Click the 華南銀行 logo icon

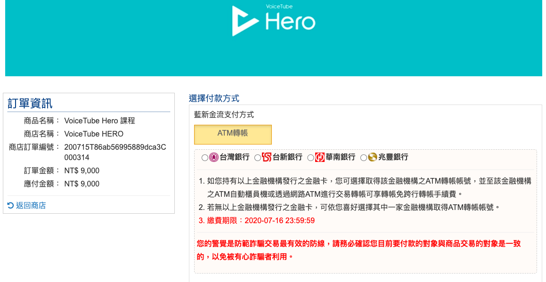click(x=320, y=157)
